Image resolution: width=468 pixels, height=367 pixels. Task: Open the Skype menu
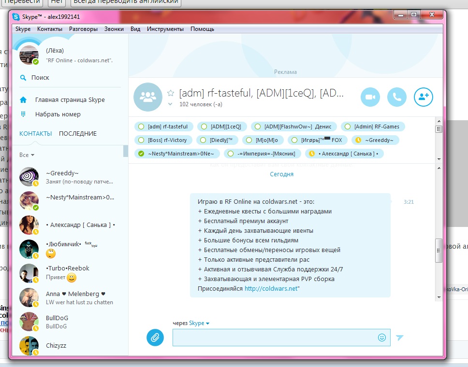pyautogui.click(x=23, y=29)
